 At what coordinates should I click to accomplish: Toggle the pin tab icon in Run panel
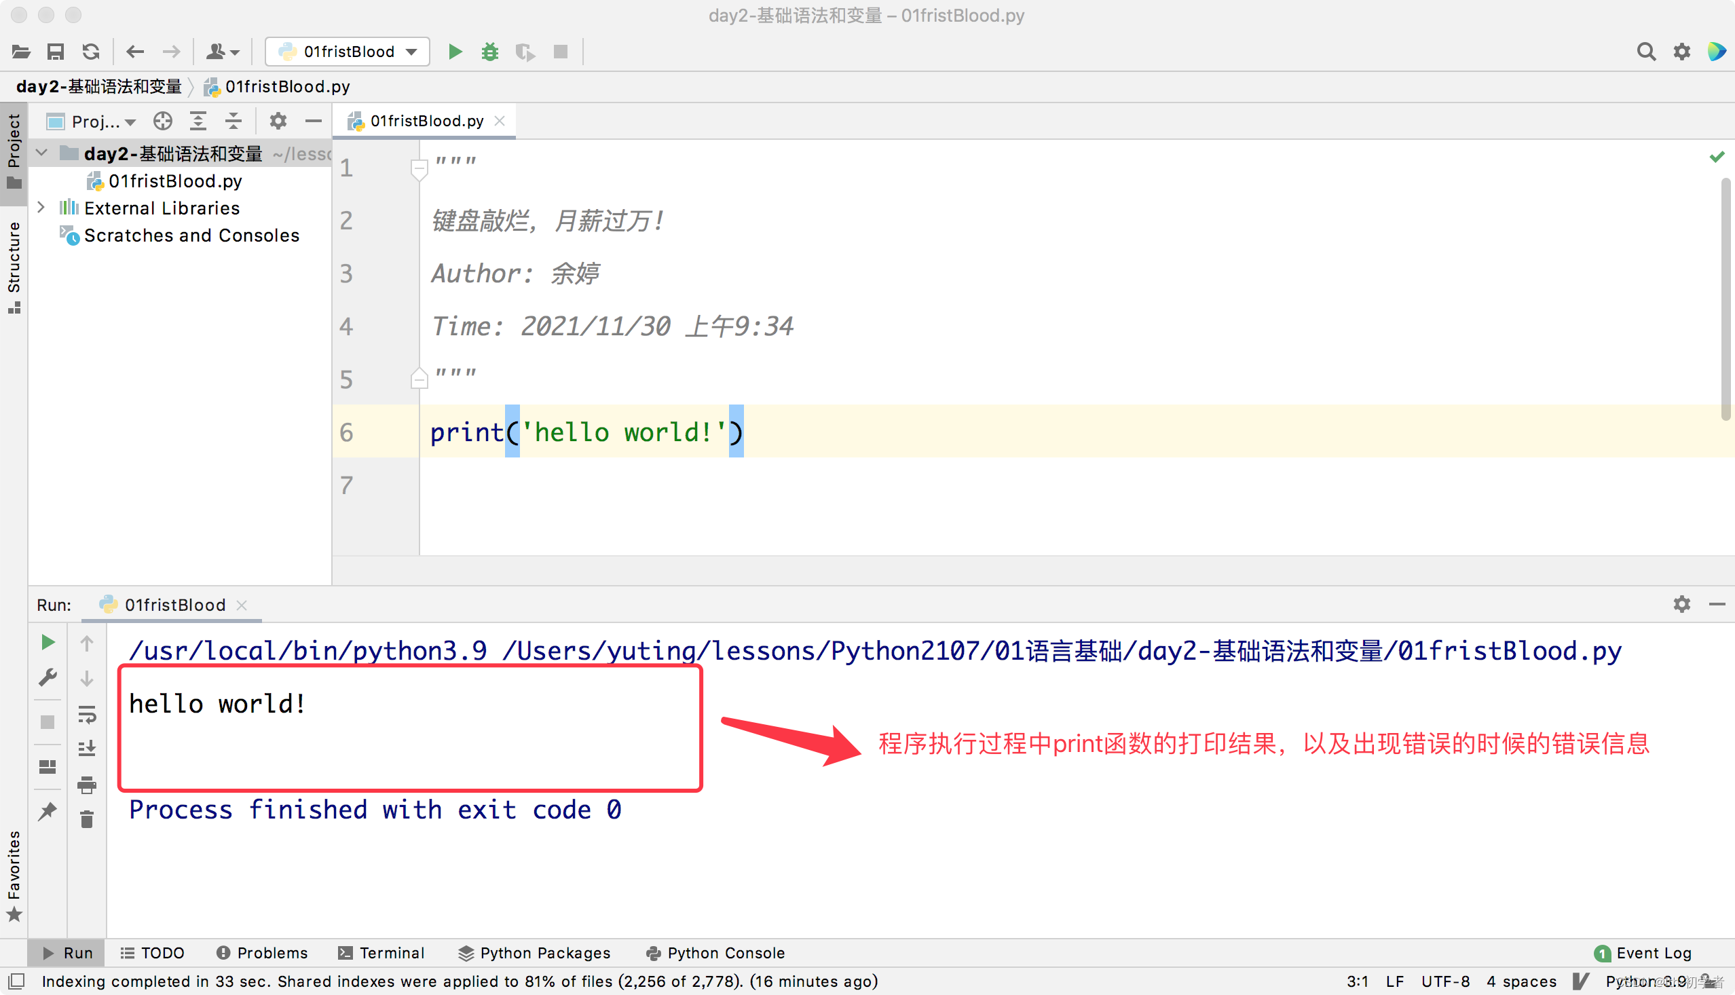click(47, 811)
